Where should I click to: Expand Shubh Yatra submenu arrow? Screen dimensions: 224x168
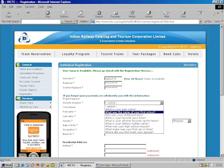[x=51, y=103]
